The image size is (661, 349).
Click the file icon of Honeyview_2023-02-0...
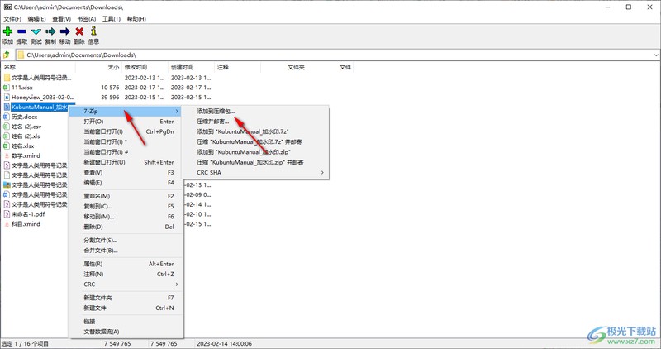(x=7, y=97)
